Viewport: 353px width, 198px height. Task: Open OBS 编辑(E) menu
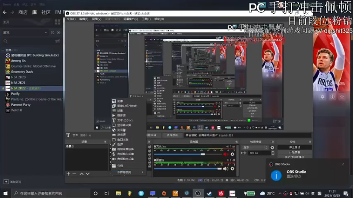[84, 19]
